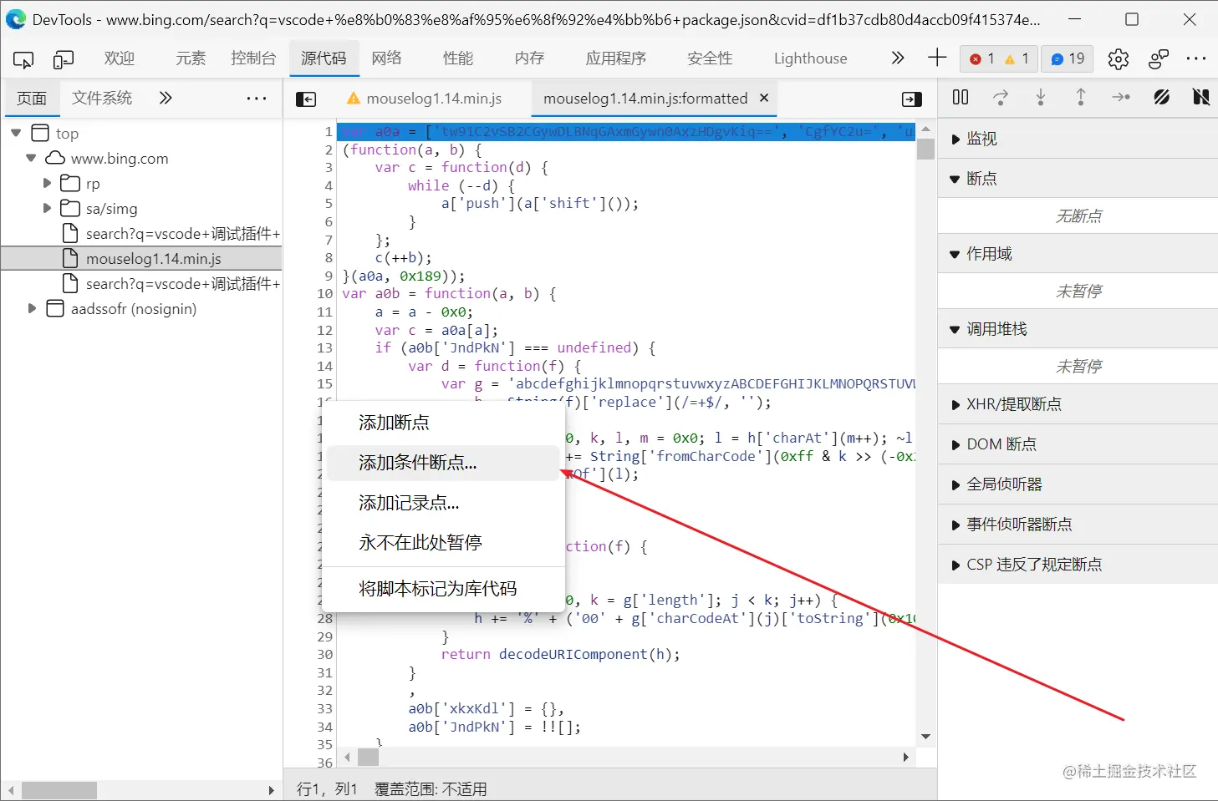Screen dimensions: 1218x801
Task: Choose 永不在此处暂停 from the context menu
Action: pyautogui.click(x=442, y=543)
